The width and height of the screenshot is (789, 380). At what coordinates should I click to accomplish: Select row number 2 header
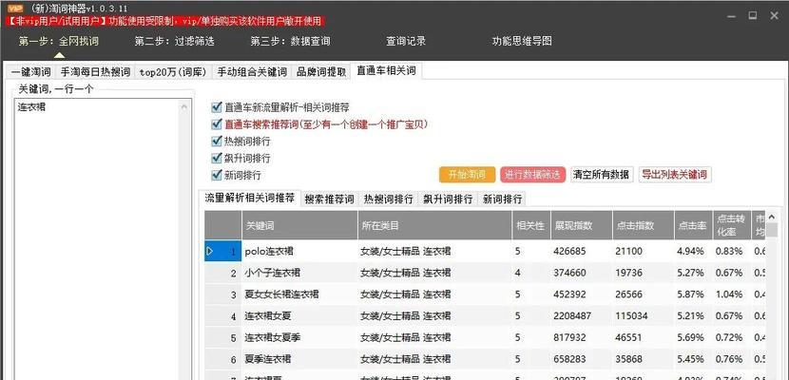[x=222, y=273]
